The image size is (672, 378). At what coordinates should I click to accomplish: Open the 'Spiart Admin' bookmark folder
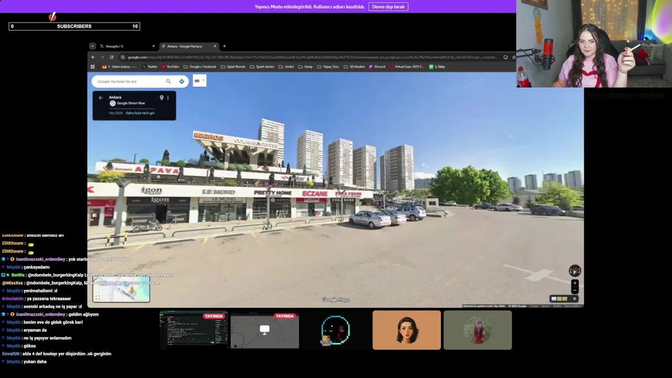[262, 67]
